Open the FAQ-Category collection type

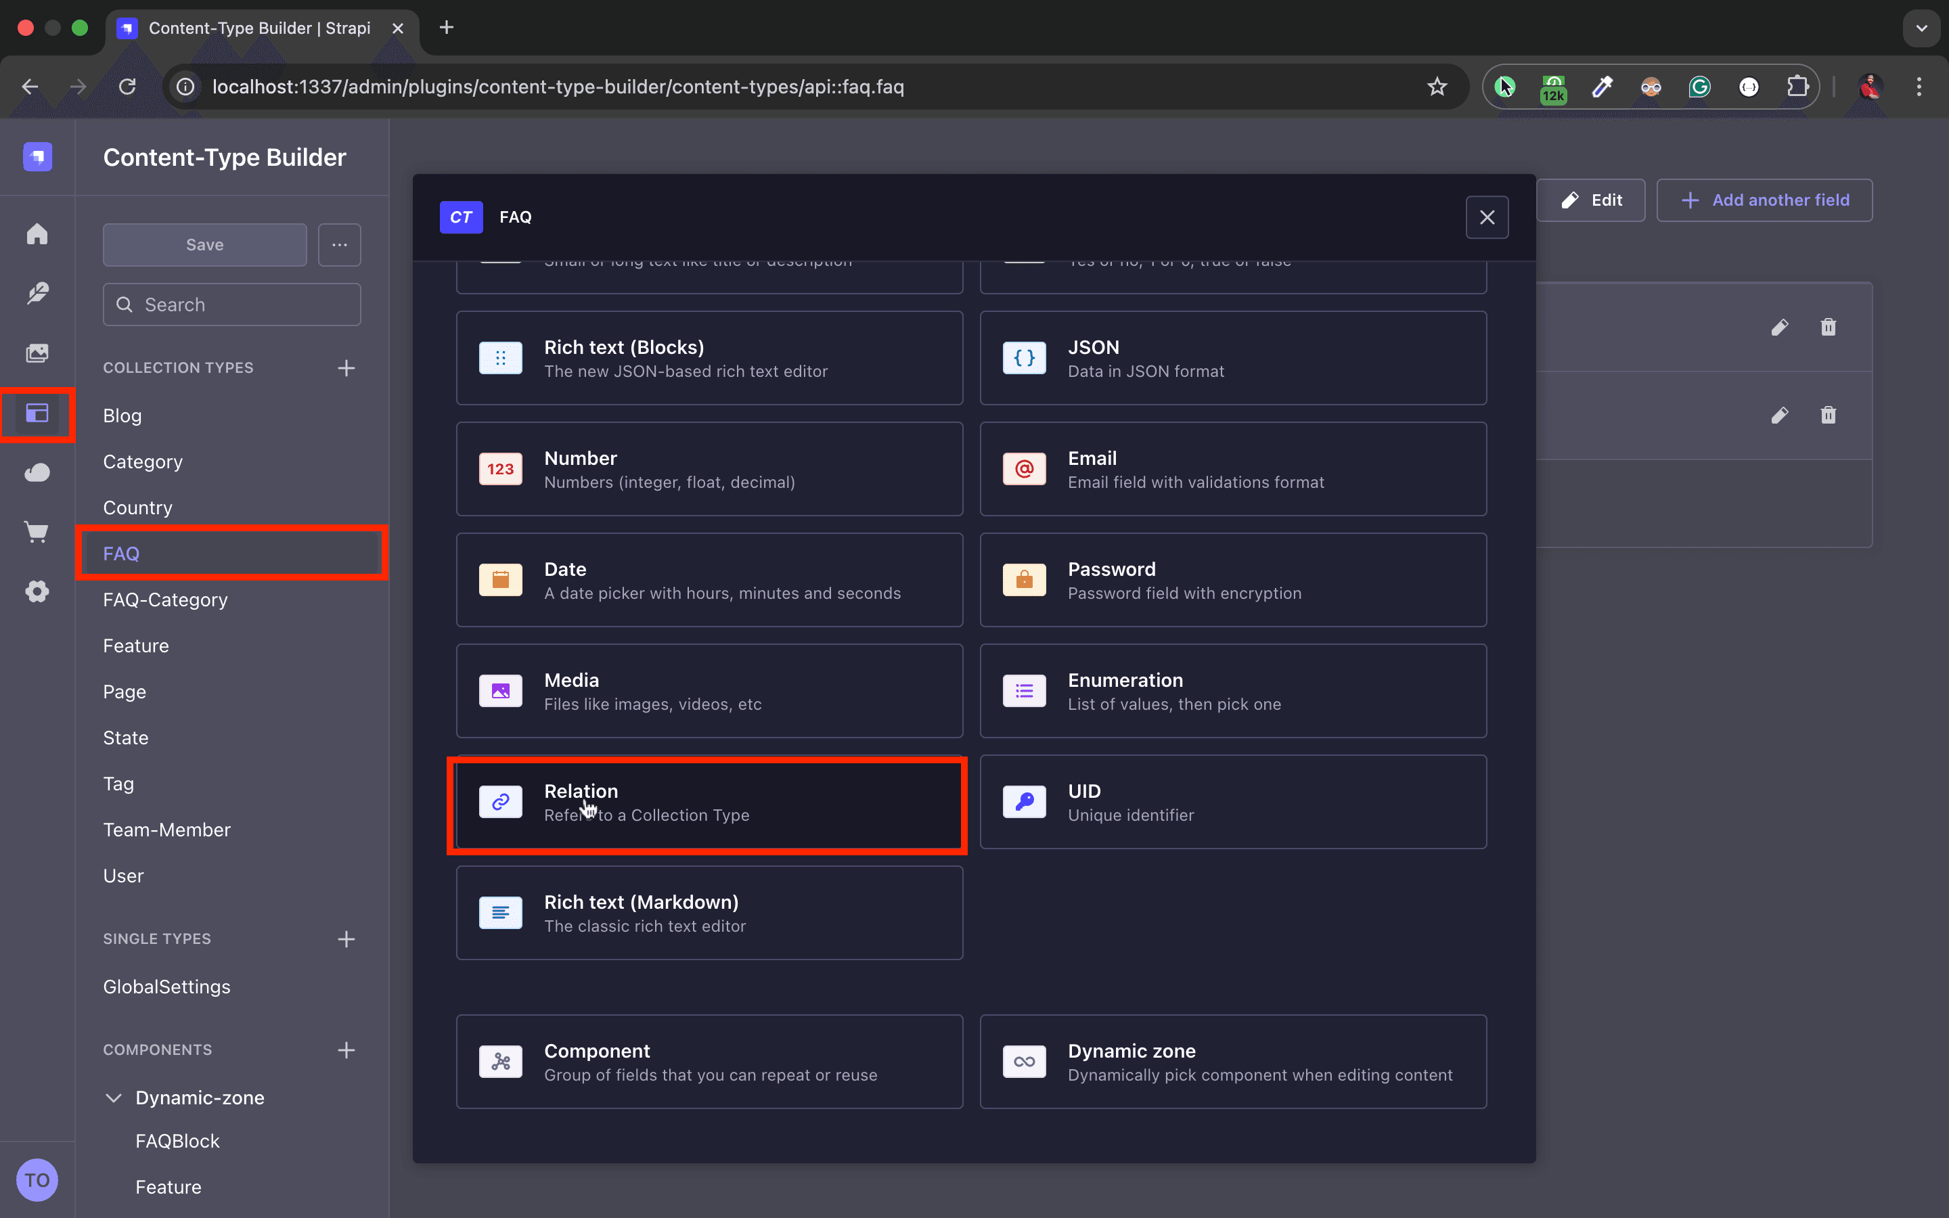(x=165, y=600)
